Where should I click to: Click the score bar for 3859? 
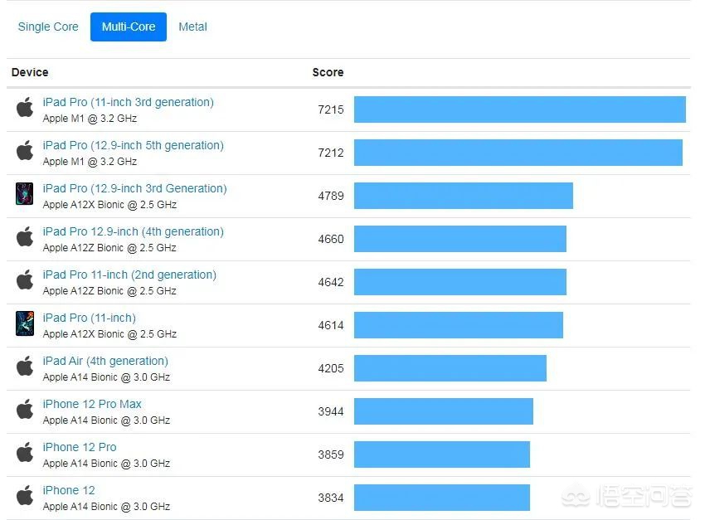pos(442,454)
